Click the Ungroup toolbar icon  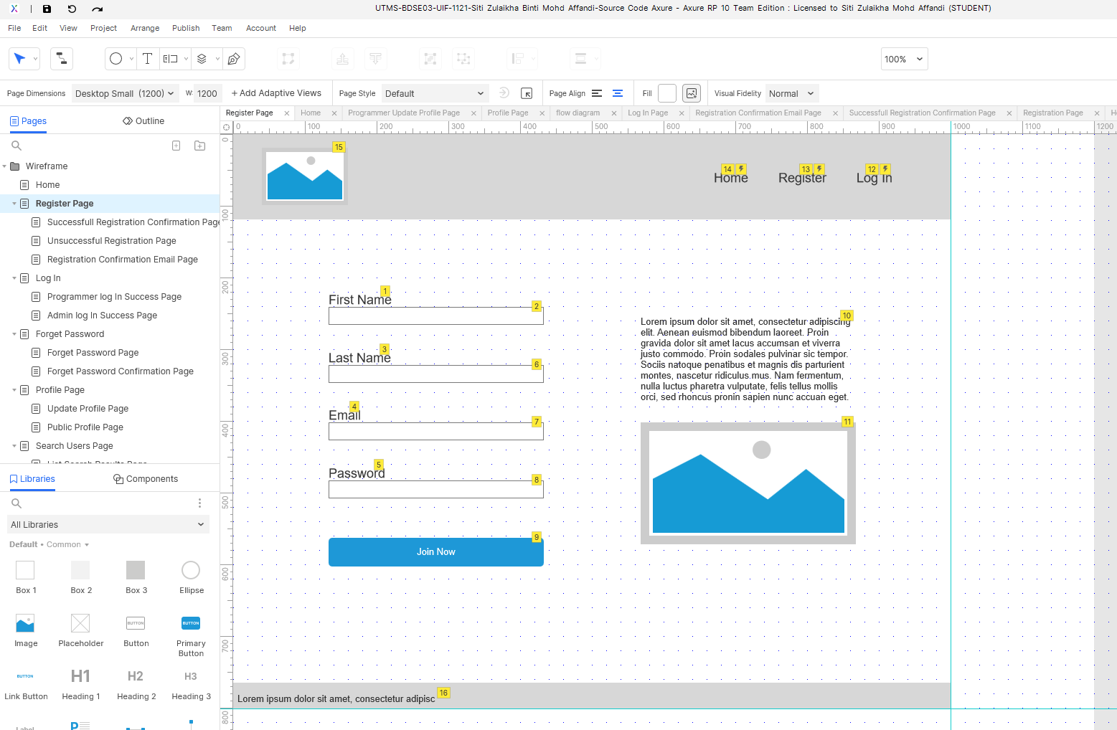tap(463, 59)
